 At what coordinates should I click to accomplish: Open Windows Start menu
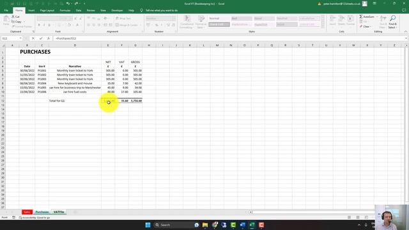click(148, 225)
